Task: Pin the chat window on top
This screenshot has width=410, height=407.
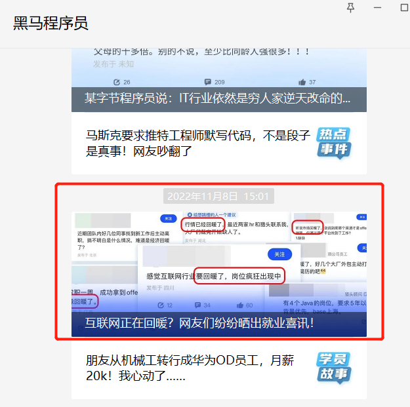Action: (350, 8)
